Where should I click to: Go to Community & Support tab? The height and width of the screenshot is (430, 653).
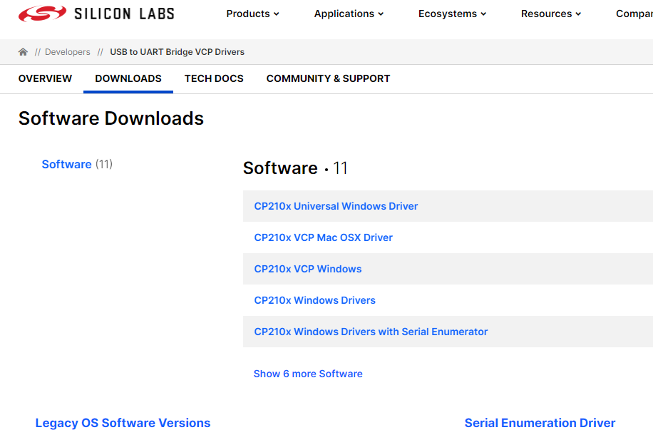[x=328, y=78]
